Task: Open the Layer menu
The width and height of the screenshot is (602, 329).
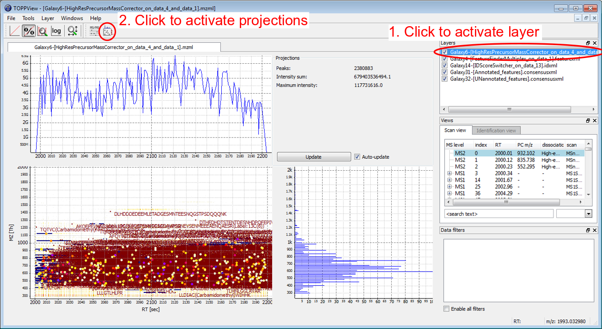Action: (x=48, y=18)
